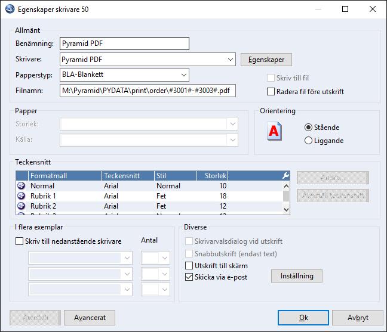Select the Rubrik 1 row
The image size is (387, 332).
pyautogui.click(x=149, y=196)
